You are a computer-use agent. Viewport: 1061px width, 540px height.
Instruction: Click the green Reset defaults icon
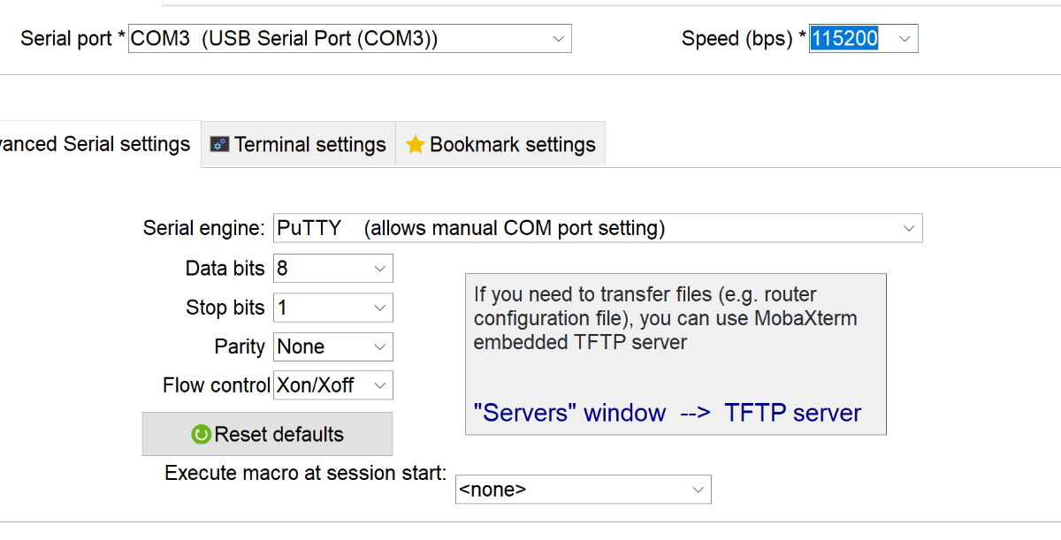pyautogui.click(x=202, y=435)
